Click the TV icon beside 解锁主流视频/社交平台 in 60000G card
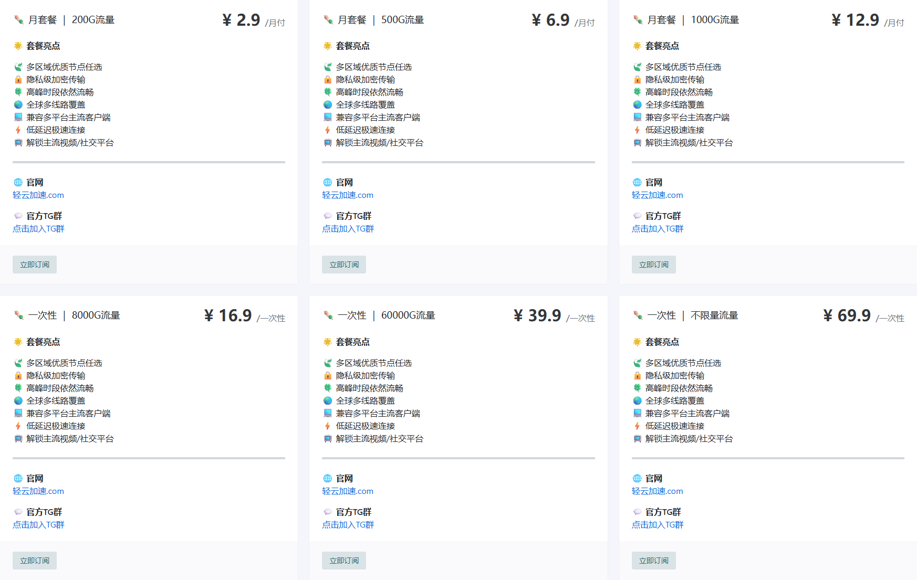Screen dimensions: 917x580 [x=328, y=439]
